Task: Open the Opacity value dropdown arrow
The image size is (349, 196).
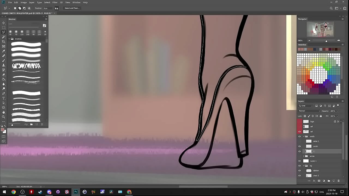Action: pyautogui.click(x=337, y=111)
